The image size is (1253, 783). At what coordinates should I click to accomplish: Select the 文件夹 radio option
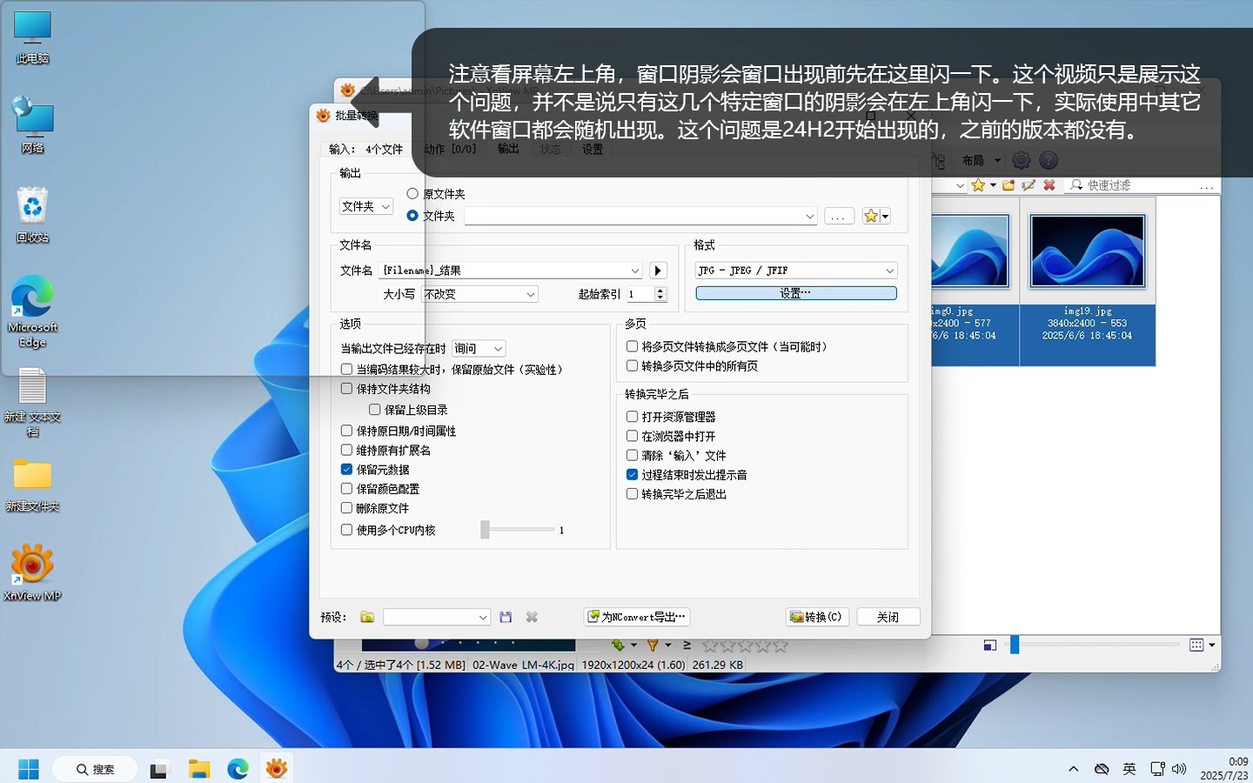pyautogui.click(x=412, y=215)
